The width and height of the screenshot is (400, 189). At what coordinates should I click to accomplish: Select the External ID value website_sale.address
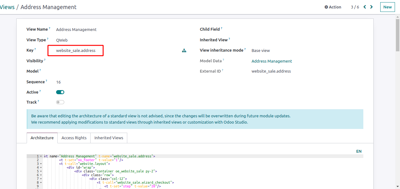point(271,71)
